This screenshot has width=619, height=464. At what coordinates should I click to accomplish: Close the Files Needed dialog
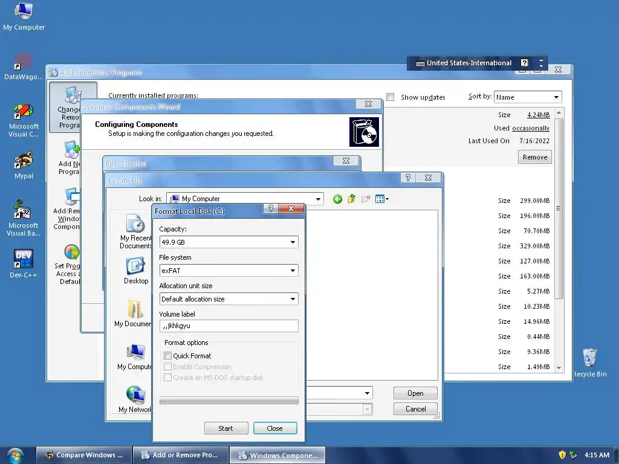(346, 161)
